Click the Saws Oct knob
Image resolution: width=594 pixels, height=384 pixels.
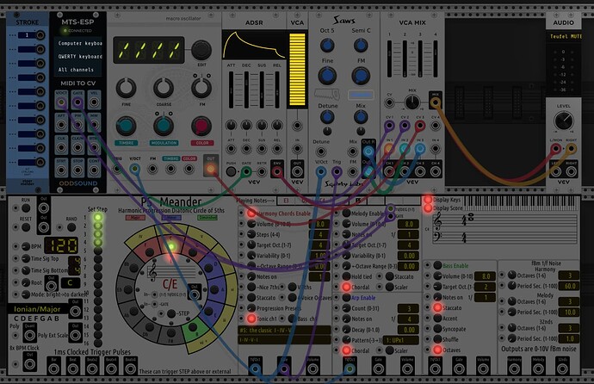tap(327, 46)
